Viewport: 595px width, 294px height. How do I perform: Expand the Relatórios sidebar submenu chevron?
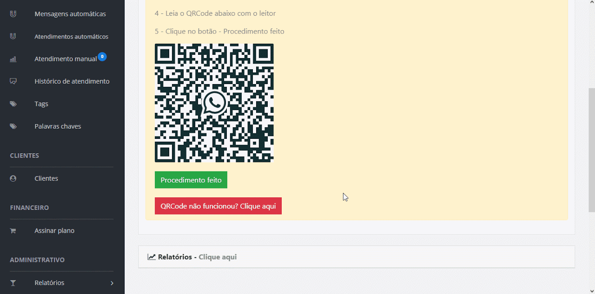pos(112,283)
